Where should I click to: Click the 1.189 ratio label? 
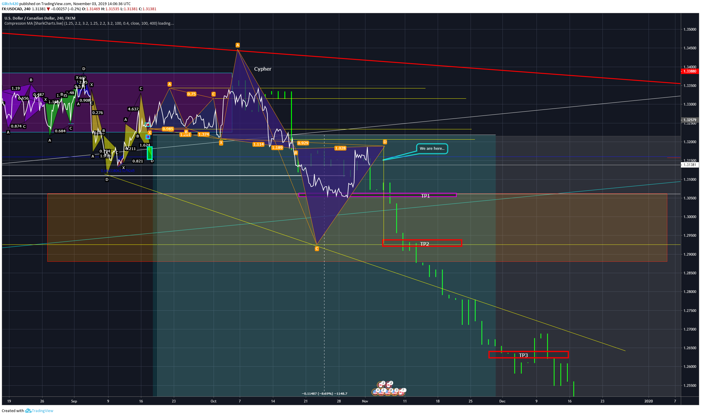click(x=277, y=148)
